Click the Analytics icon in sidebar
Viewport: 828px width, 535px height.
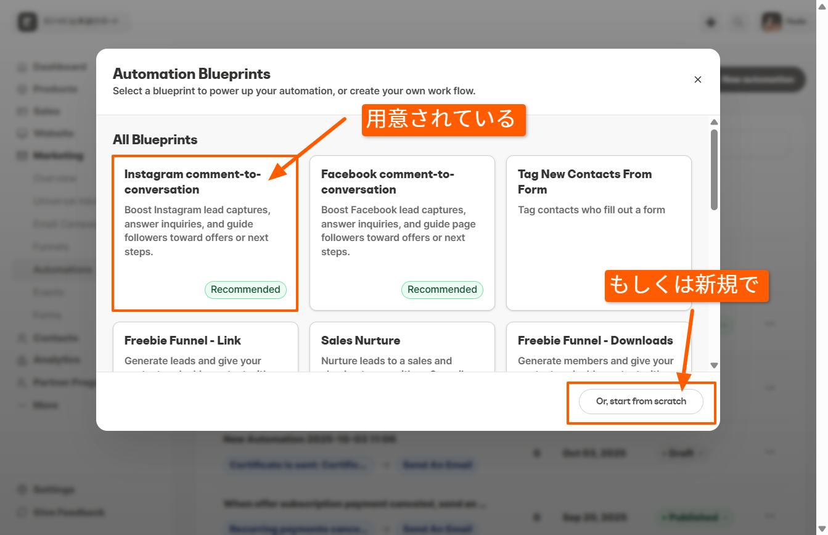(22, 360)
